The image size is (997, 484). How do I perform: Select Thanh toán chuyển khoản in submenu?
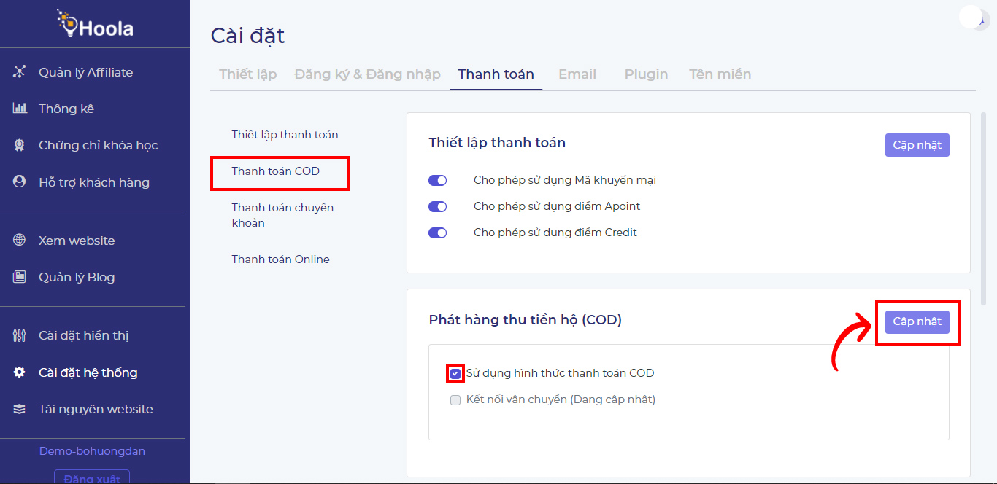[x=282, y=215]
